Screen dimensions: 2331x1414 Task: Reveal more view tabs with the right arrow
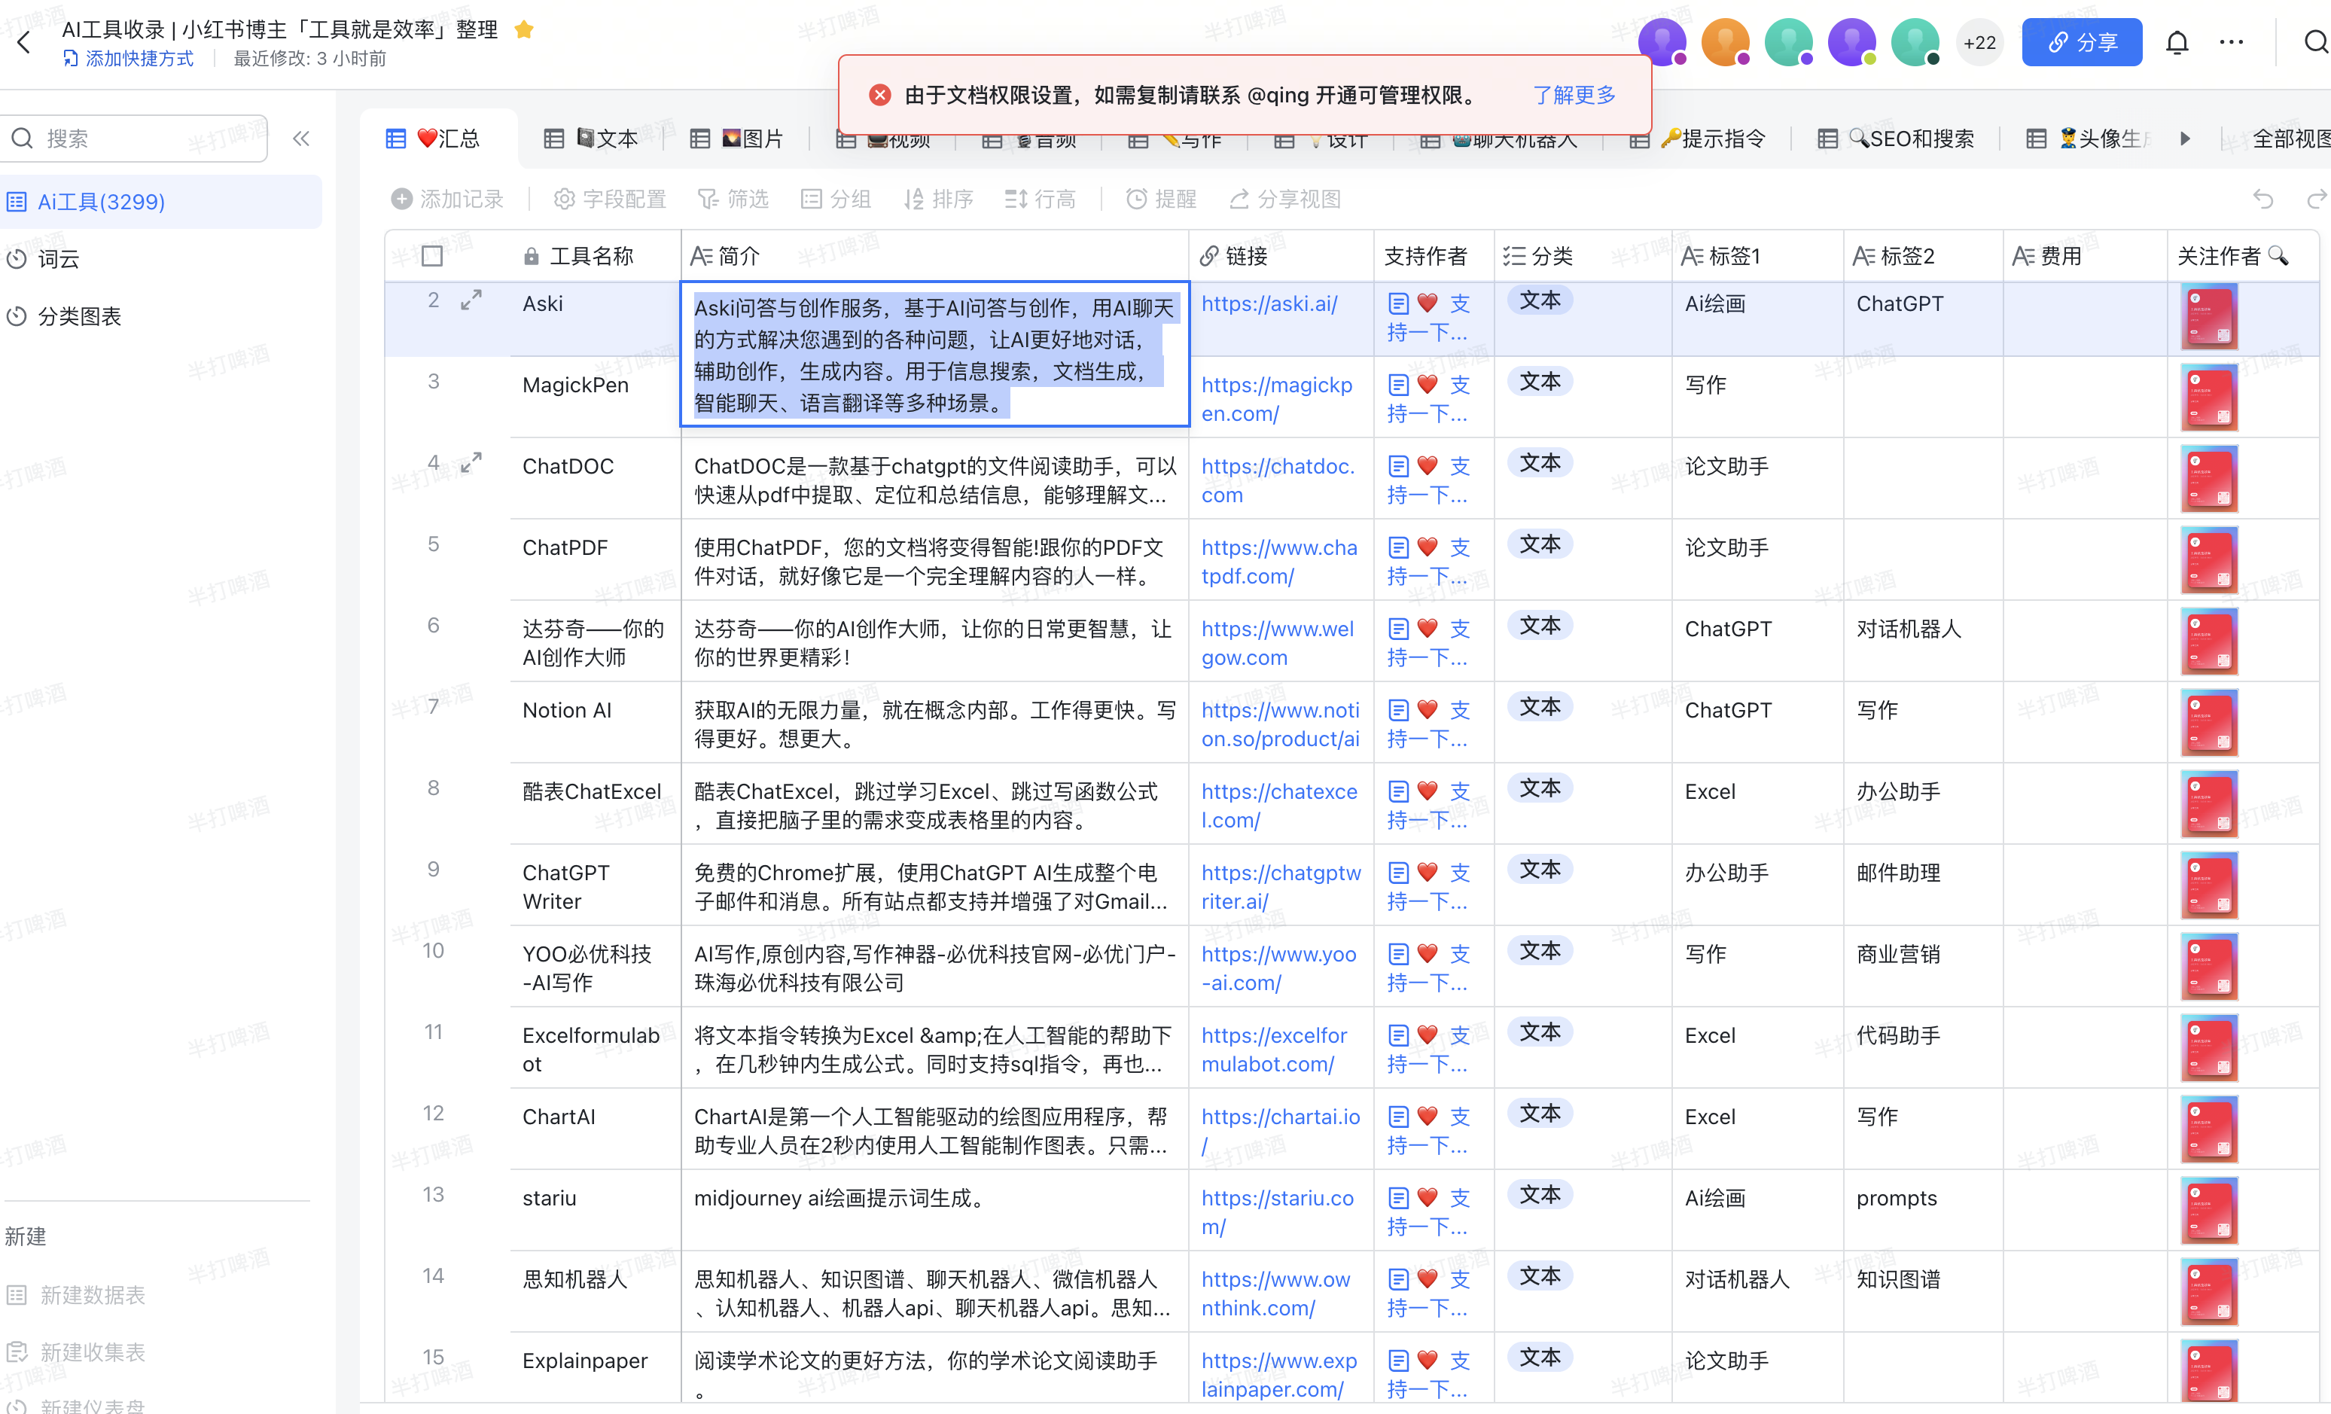click(x=2184, y=138)
